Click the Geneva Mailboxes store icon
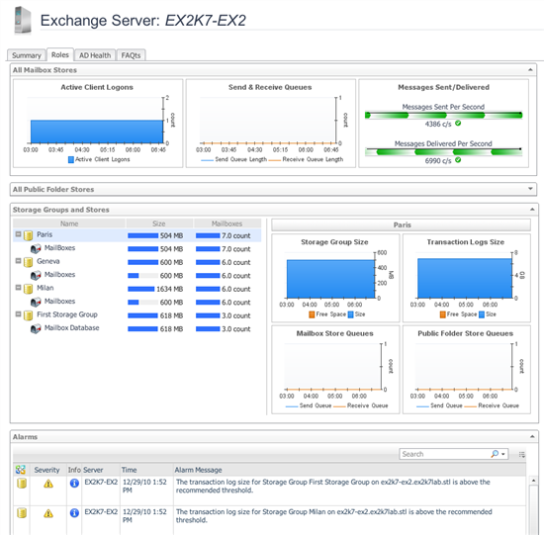This screenshot has width=544, height=535. point(36,275)
